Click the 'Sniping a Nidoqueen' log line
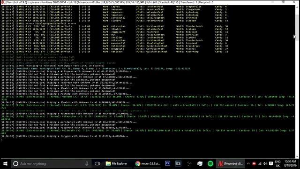The image size is (300, 169). point(66,71)
